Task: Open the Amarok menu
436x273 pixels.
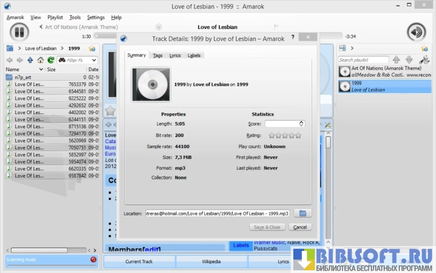Action: coord(15,17)
